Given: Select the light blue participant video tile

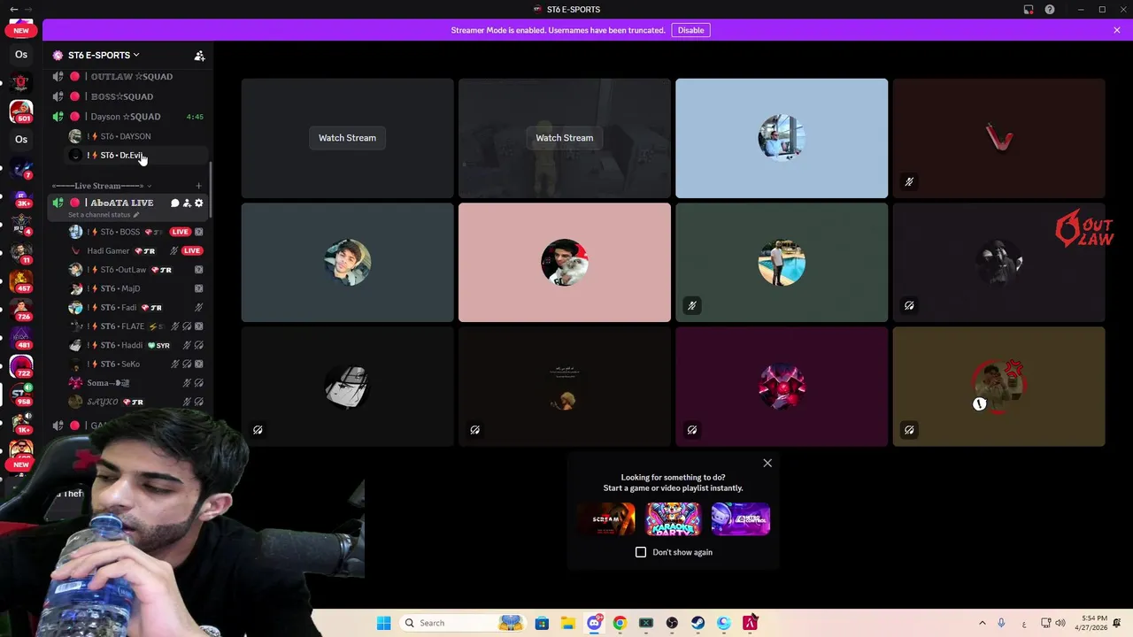Looking at the screenshot, I should click(x=782, y=138).
